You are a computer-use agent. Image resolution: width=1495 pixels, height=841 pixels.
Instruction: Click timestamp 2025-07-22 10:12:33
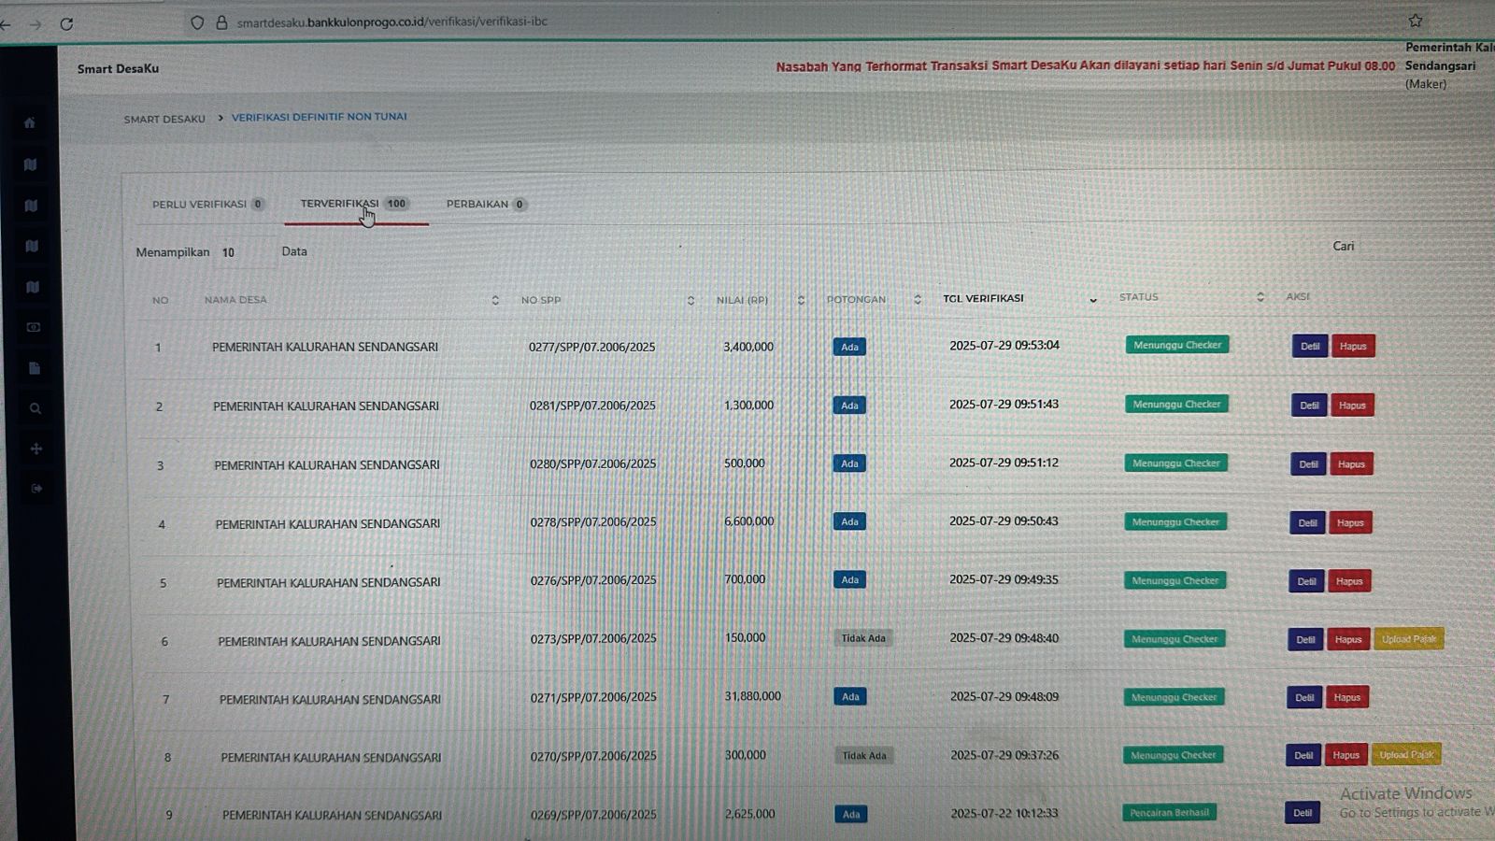[x=1005, y=814]
